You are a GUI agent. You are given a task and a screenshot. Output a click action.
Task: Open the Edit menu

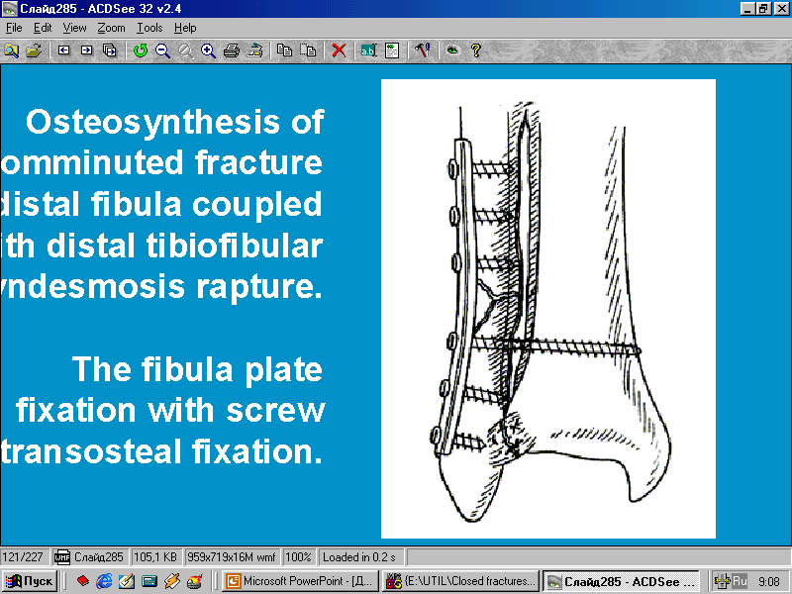pos(43,28)
